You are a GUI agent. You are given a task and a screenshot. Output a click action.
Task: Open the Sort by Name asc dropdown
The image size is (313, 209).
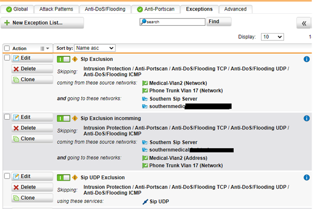pos(94,48)
